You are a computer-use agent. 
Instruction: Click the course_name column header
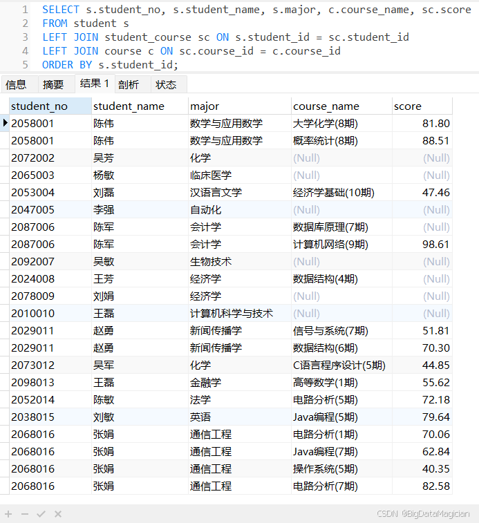tap(341, 106)
